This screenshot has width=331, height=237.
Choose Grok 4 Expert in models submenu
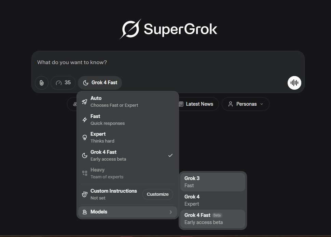pyautogui.click(x=213, y=200)
